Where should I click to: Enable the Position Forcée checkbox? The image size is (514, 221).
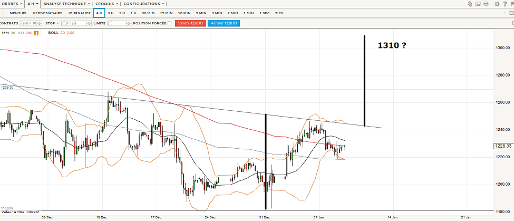[x=169, y=23]
